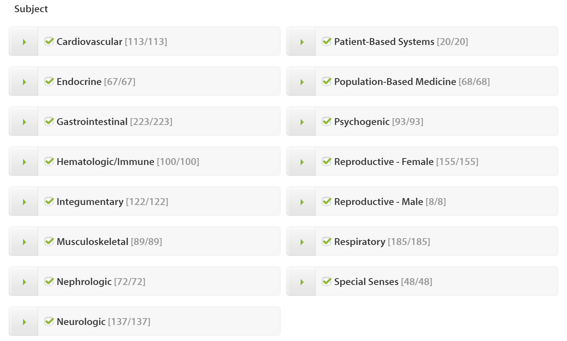
Task: Select the checkmark next to Respiratory
Action: [327, 241]
